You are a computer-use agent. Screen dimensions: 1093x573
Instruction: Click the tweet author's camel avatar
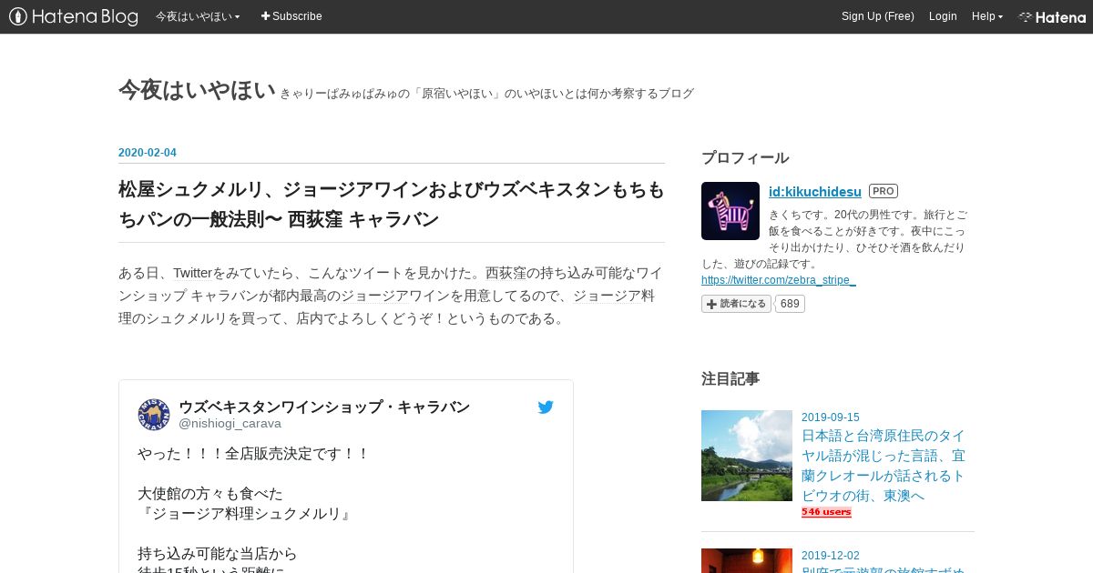[154, 415]
